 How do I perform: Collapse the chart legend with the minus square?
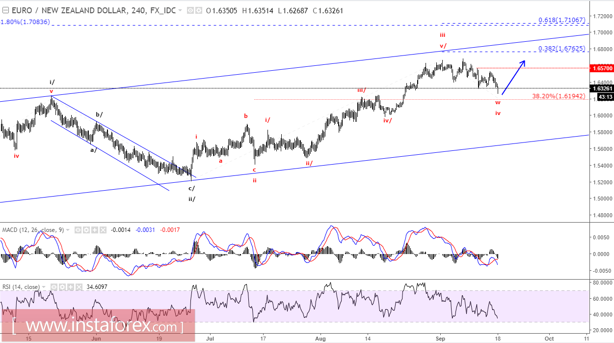tap(5, 10)
